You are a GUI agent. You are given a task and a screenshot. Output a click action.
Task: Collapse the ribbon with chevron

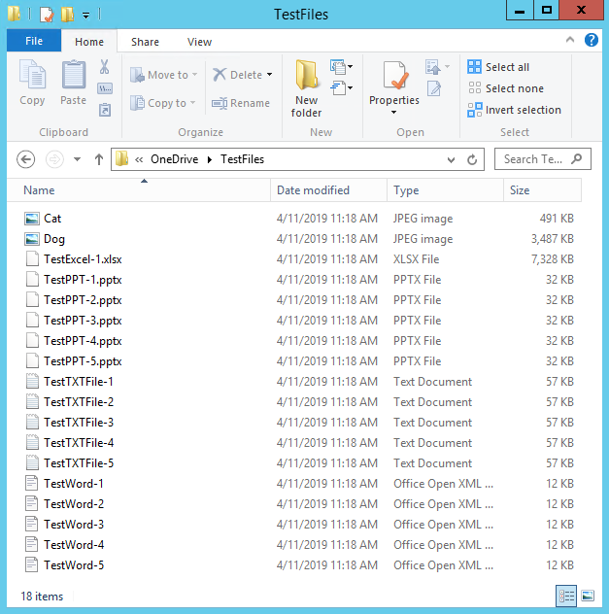point(571,41)
